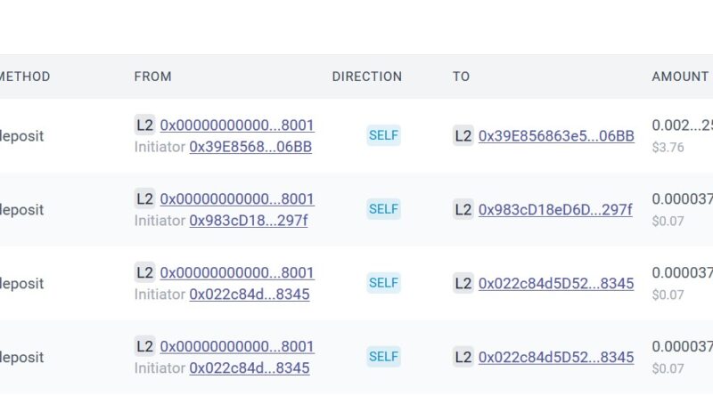Open initiator address 0x983cD18...297f

(248, 221)
